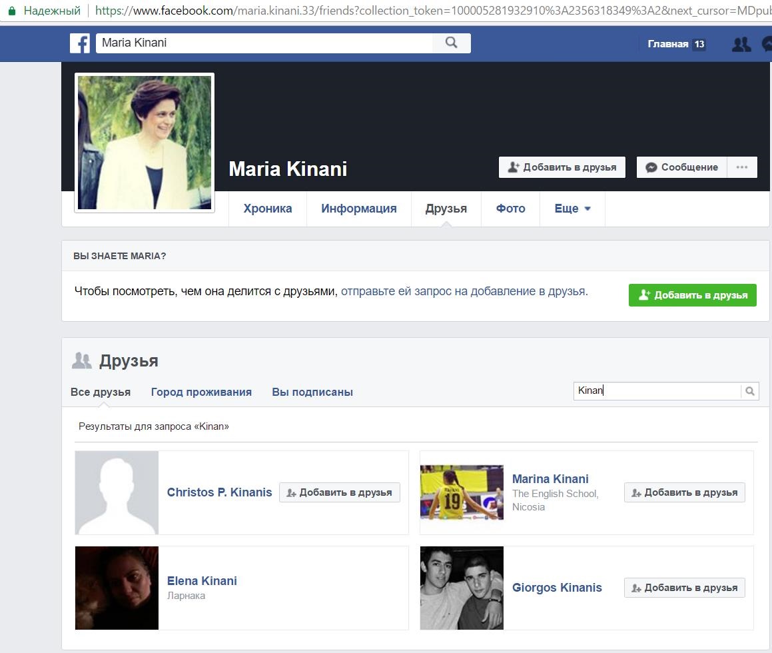Click the Kinan friends search field
This screenshot has height=653, width=772.
coord(657,391)
